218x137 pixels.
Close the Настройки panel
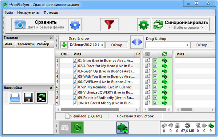[x=51, y=88]
